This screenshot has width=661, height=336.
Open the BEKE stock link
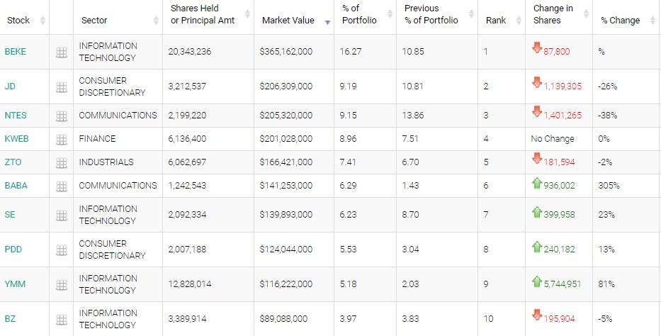[x=14, y=52]
